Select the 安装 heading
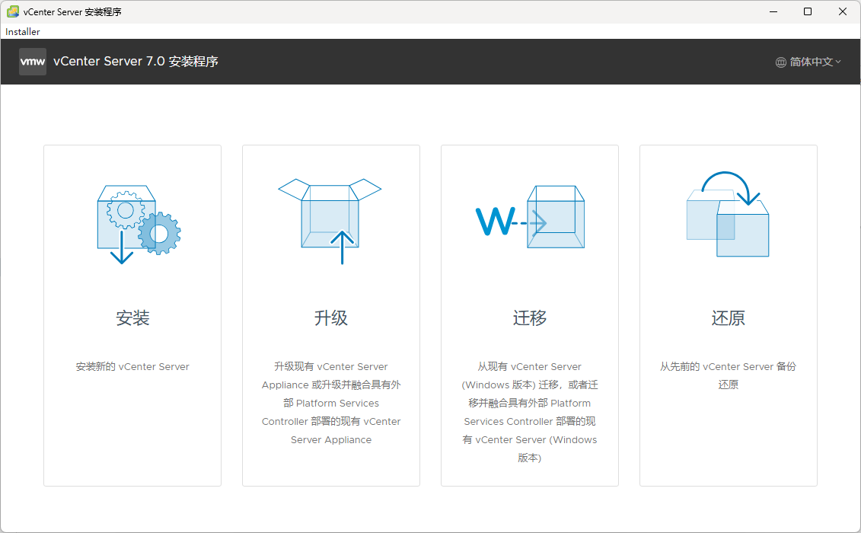 [132, 318]
